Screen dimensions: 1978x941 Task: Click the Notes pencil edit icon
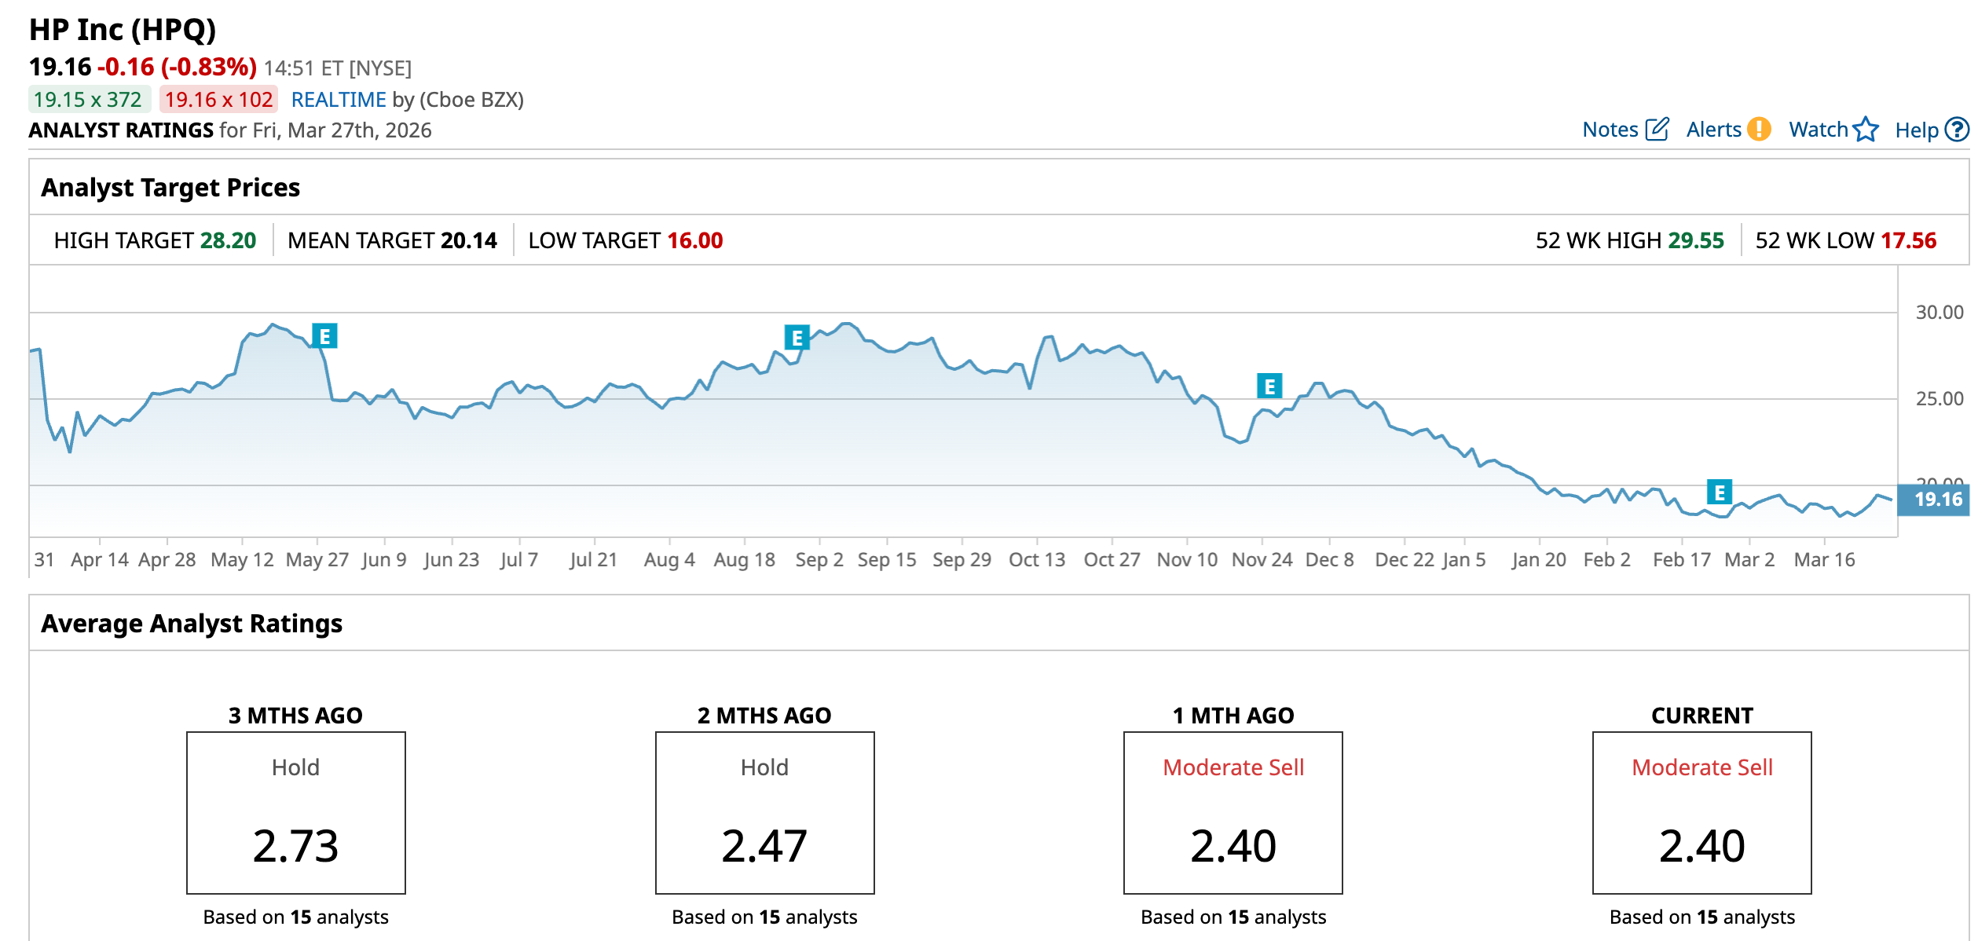(1656, 130)
